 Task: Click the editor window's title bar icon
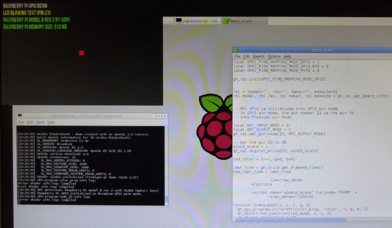236,50
